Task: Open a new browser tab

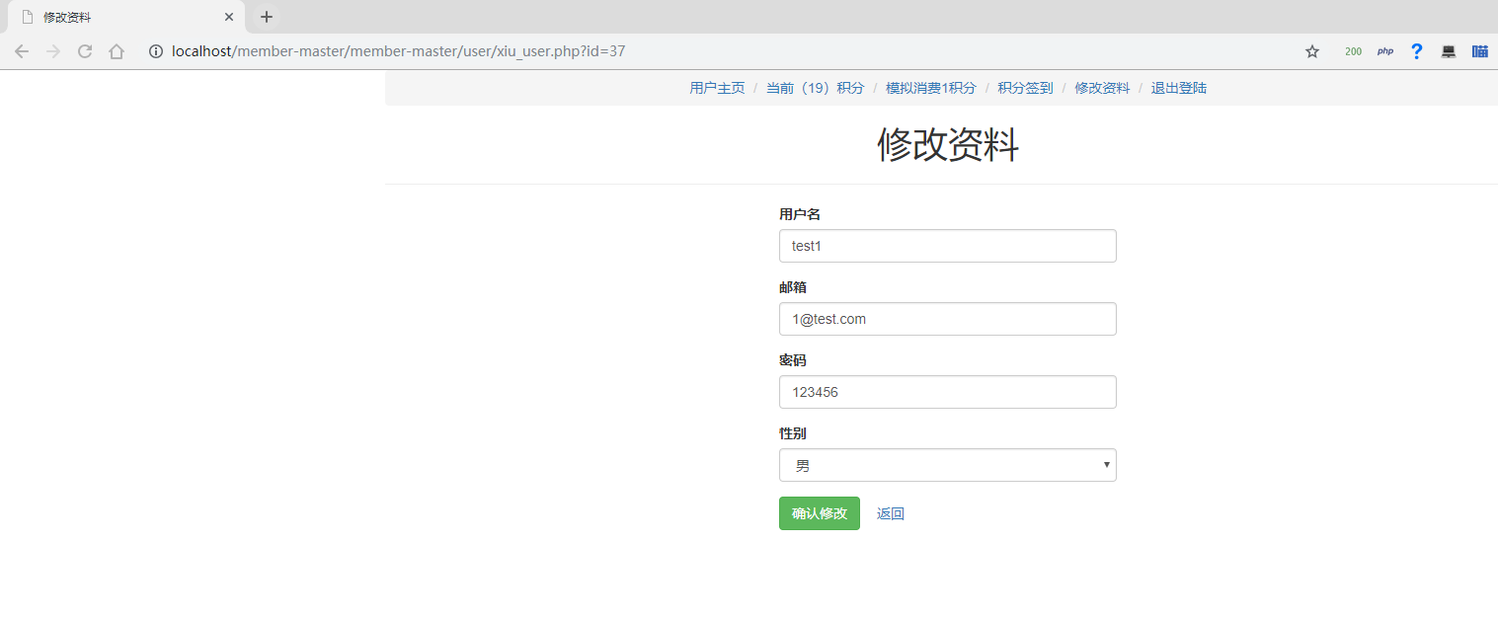Action: click(x=267, y=17)
